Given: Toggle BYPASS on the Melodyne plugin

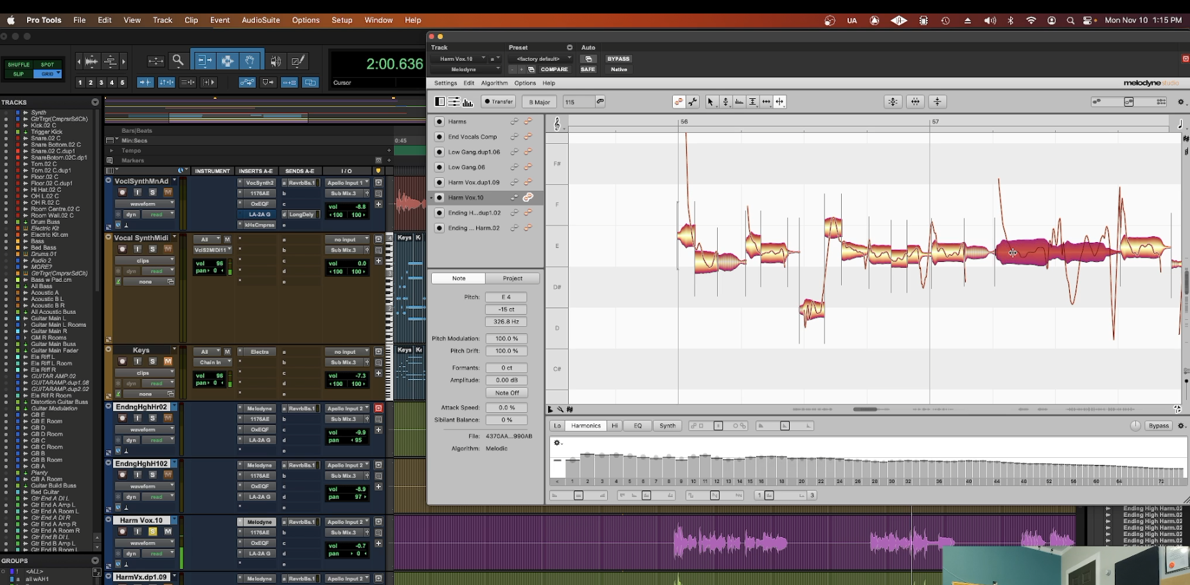Looking at the screenshot, I should click(x=618, y=58).
